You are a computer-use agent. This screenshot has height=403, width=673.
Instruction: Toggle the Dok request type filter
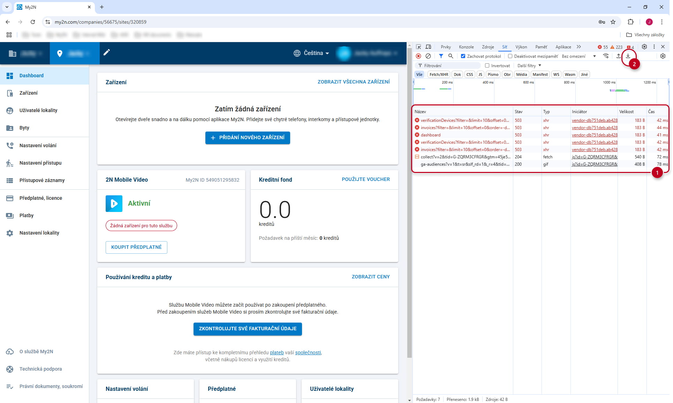pos(457,74)
